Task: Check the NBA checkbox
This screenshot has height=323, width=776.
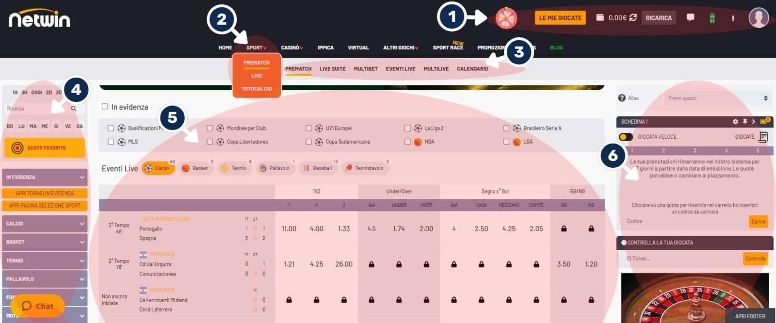Action: (408, 142)
